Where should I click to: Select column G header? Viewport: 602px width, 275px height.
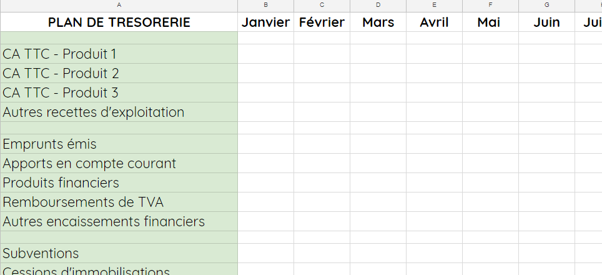pyautogui.click(x=546, y=6)
